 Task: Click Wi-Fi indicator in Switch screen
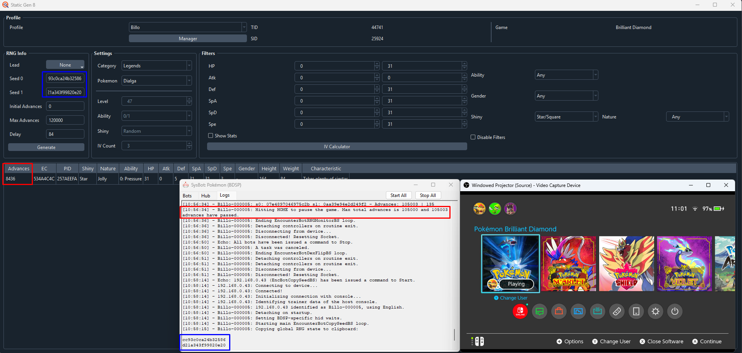click(695, 209)
